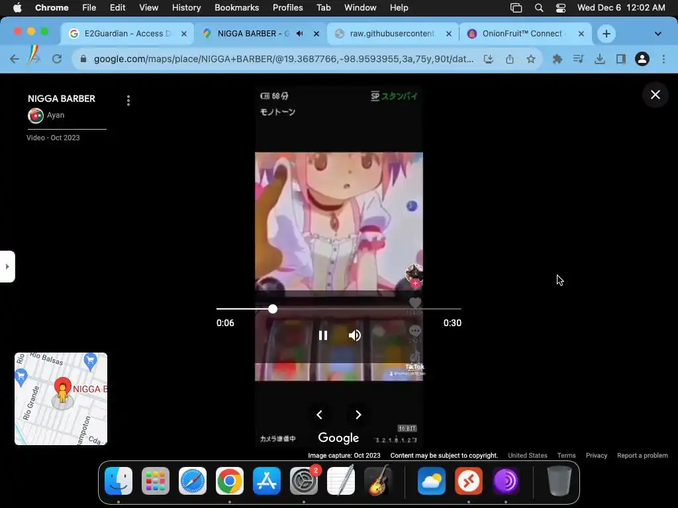The height and width of the screenshot is (508, 678).
Task: Go to next photo arrow
Action: (x=358, y=415)
